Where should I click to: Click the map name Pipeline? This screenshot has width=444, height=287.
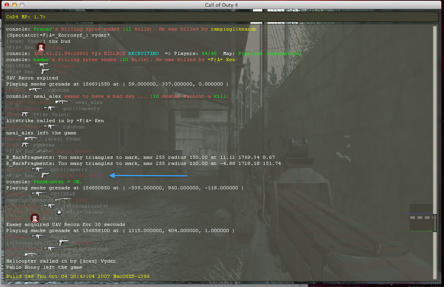point(250,53)
